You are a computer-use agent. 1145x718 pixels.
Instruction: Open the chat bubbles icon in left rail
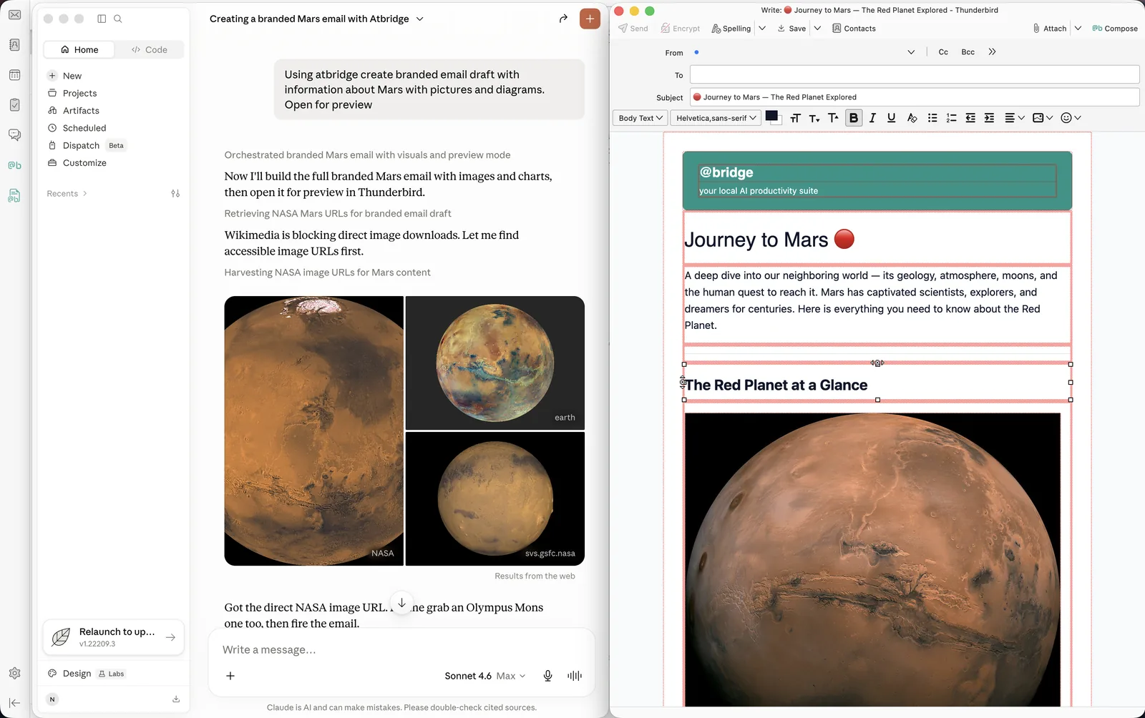14,135
